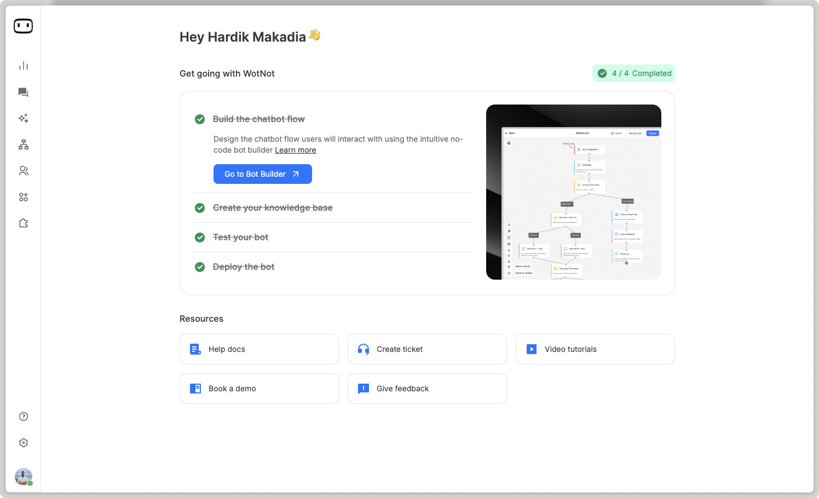Open the Create ticket resource card

427,349
